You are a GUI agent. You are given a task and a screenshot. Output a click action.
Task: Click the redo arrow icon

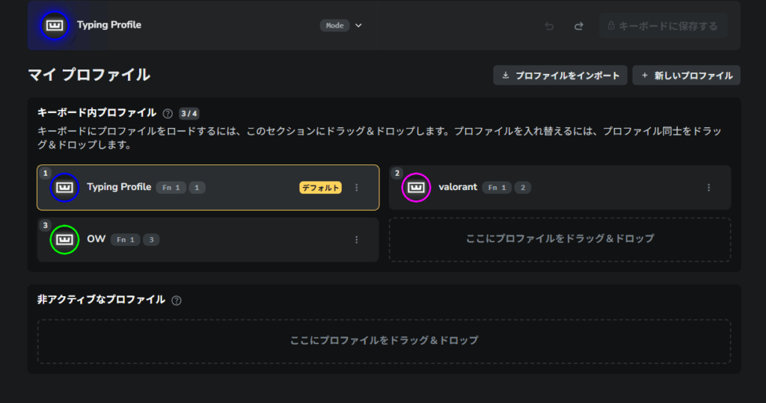tap(578, 26)
